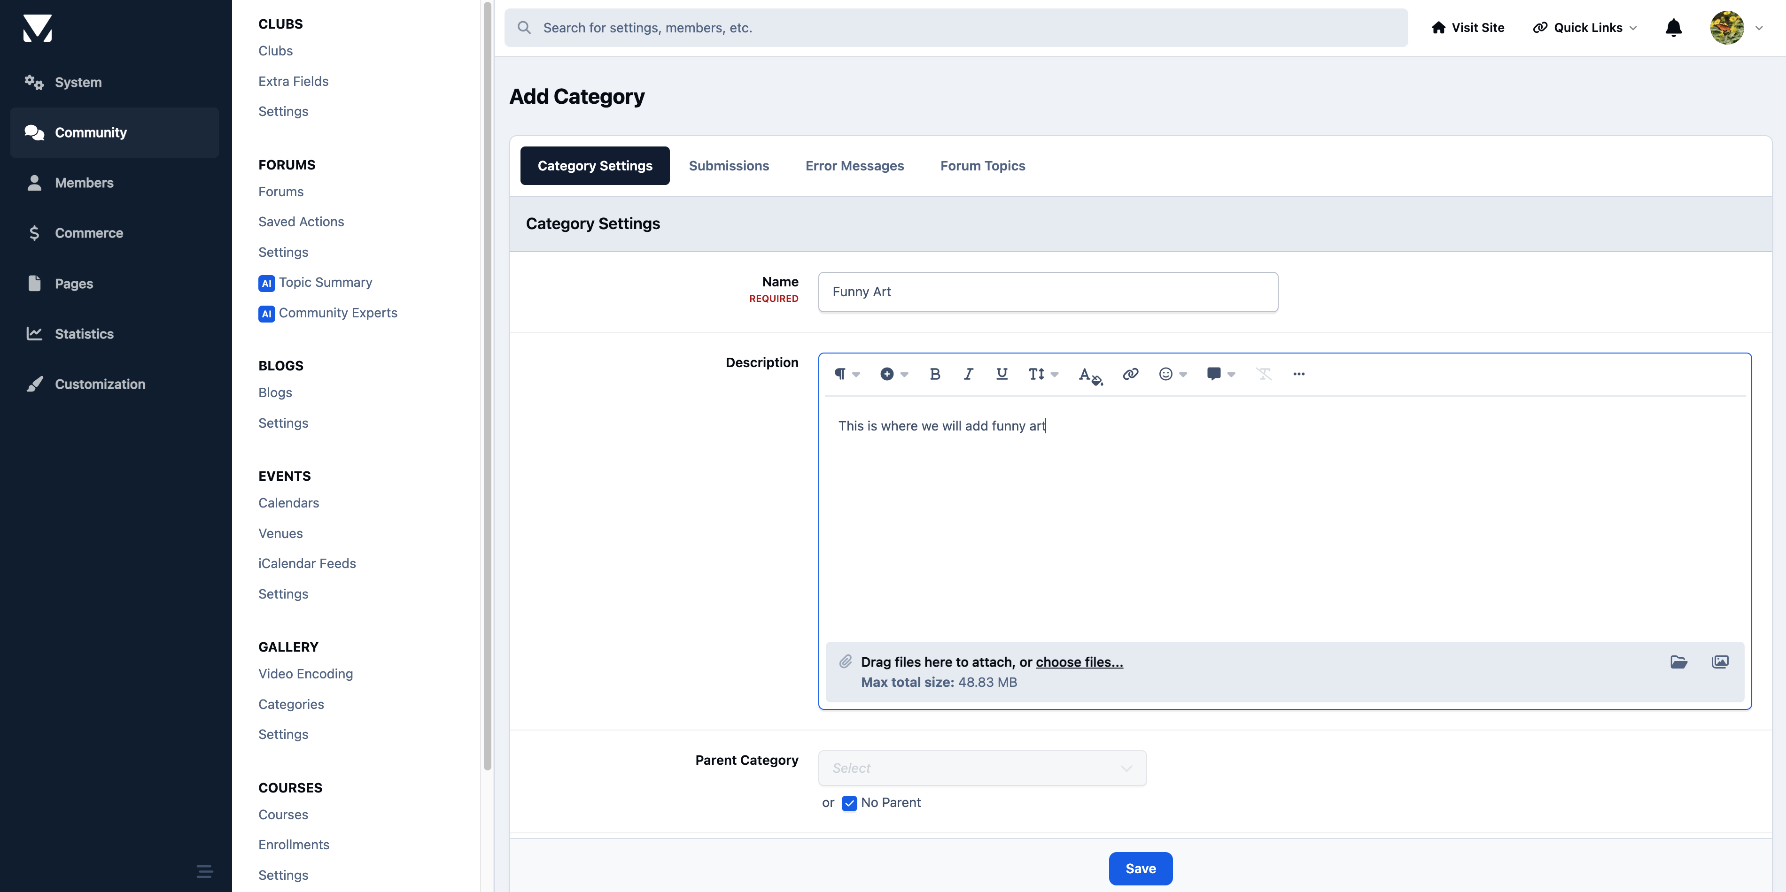Image resolution: width=1786 pixels, height=892 pixels.
Task: Click the insert image icon in attachment bar
Action: click(1720, 662)
